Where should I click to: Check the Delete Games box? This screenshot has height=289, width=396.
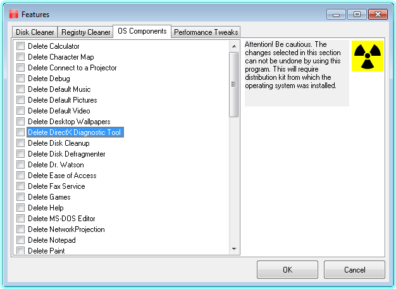[20, 196]
